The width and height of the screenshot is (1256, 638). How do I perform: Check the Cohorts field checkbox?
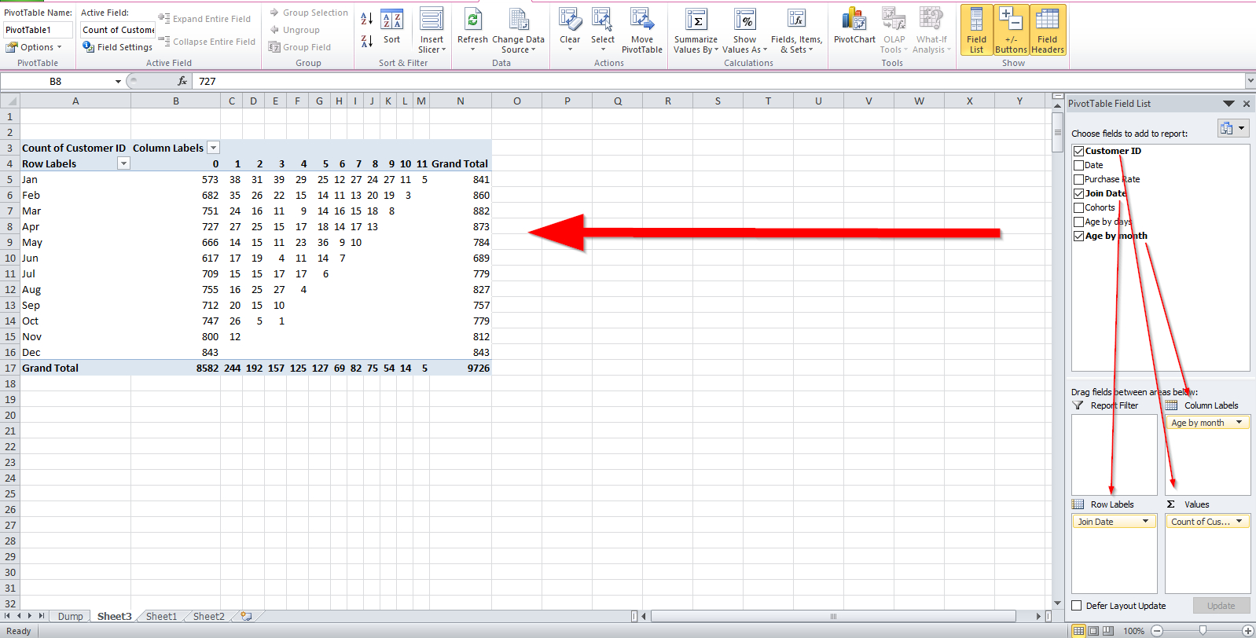(1079, 207)
